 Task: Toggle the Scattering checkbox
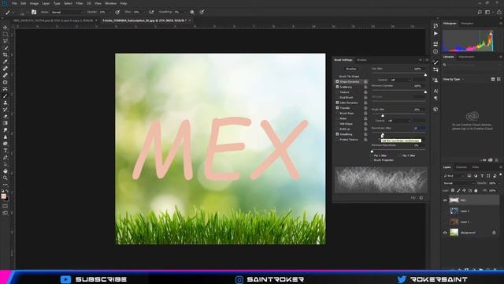[337, 87]
